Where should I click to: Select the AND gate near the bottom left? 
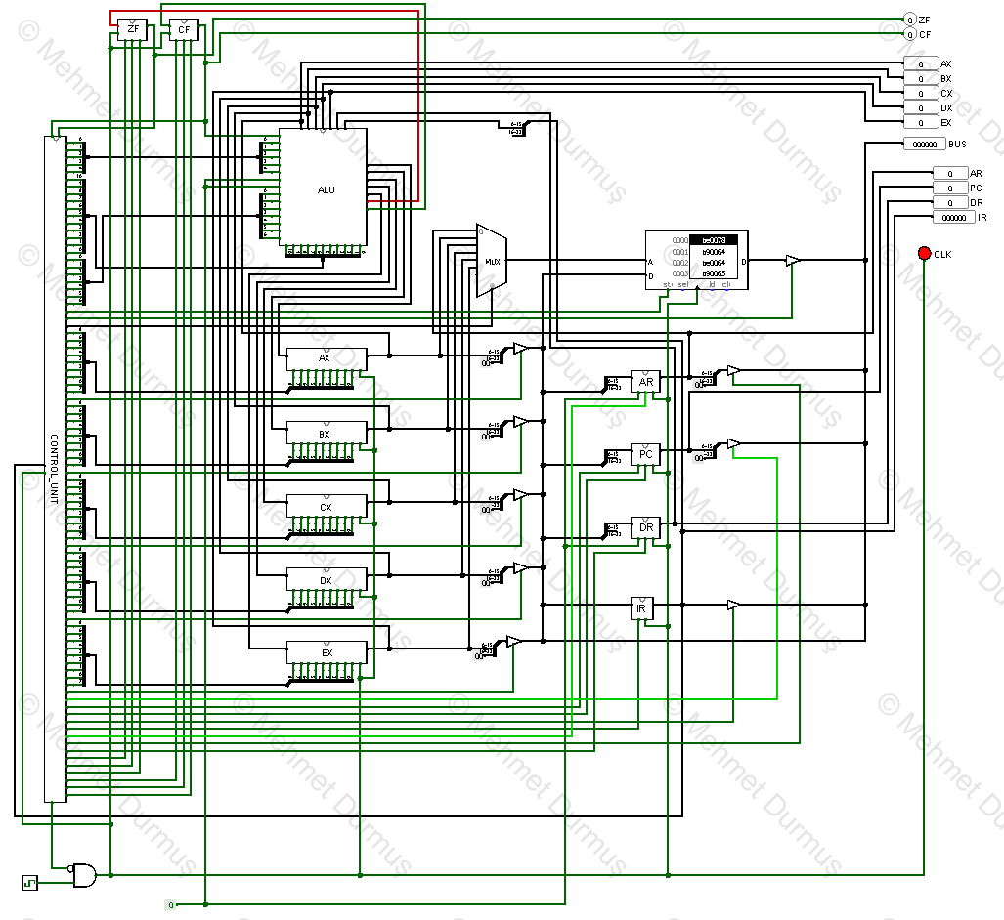coord(82,876)
